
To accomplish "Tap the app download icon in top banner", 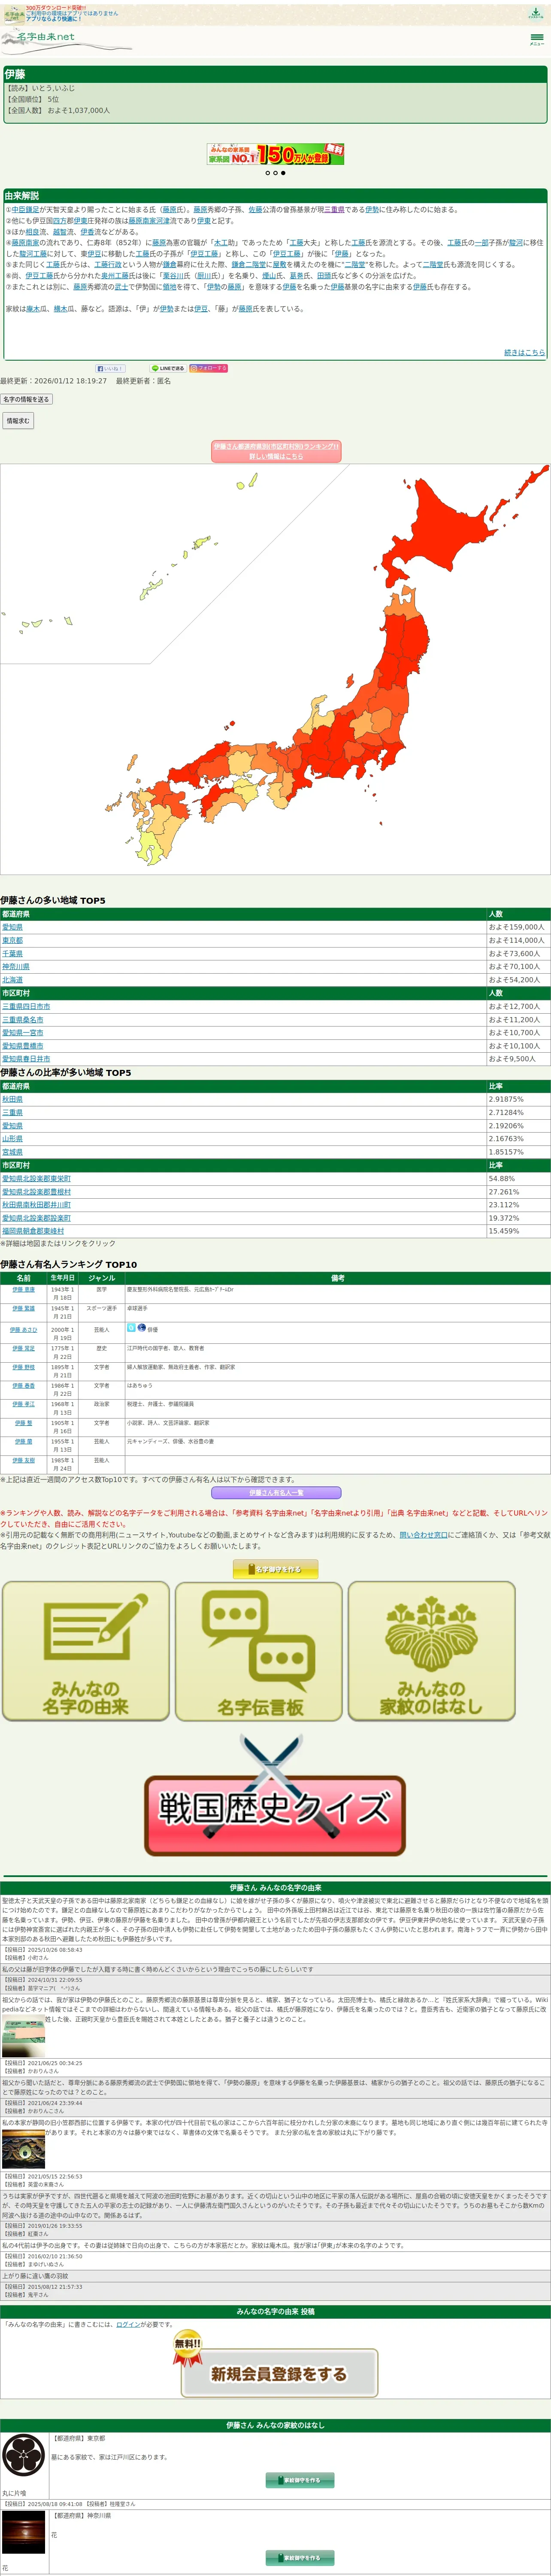I will pyautogui.click(x=536, y=13).
